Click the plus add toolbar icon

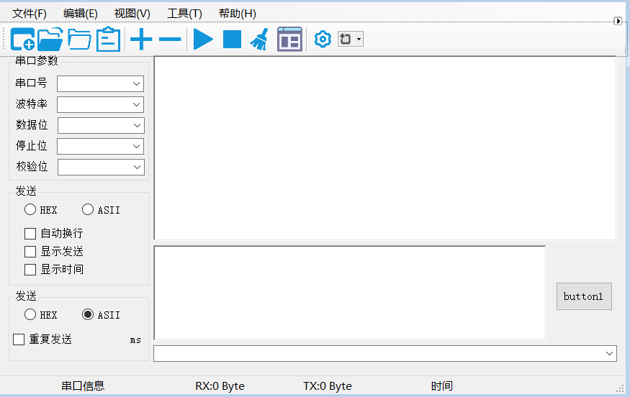(x=141, y=40)
